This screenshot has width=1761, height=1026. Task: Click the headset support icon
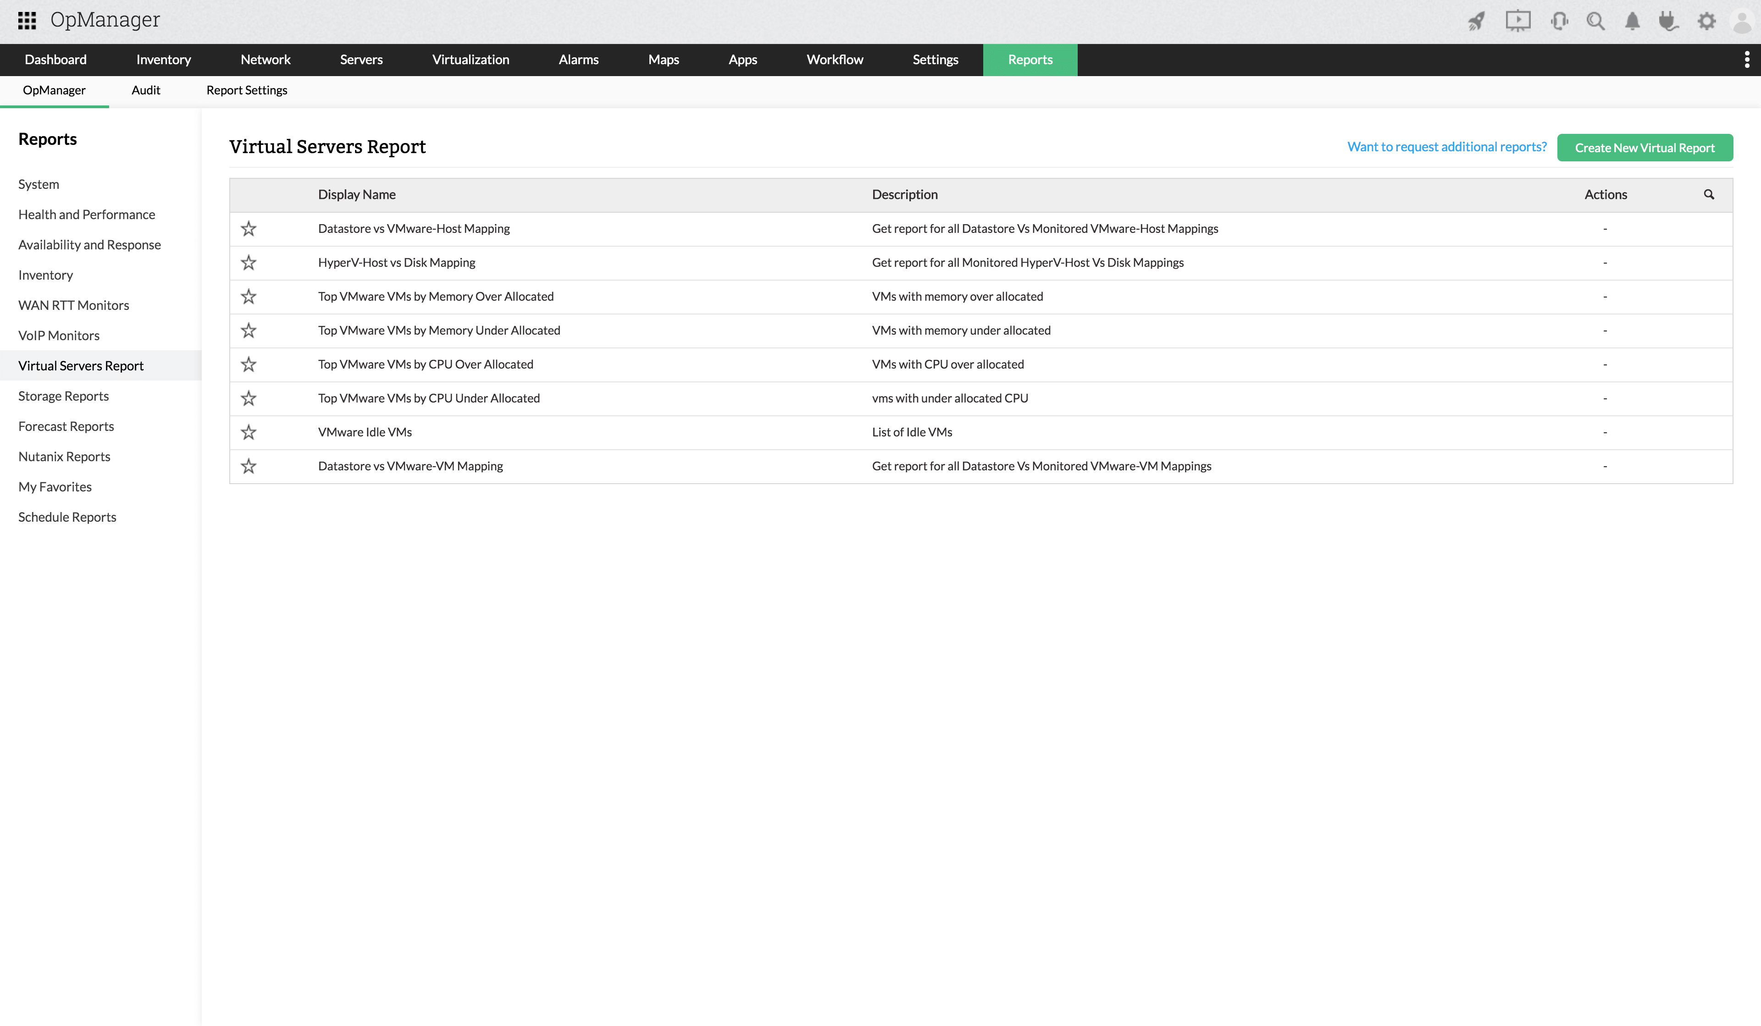(x=1559, y=21)
